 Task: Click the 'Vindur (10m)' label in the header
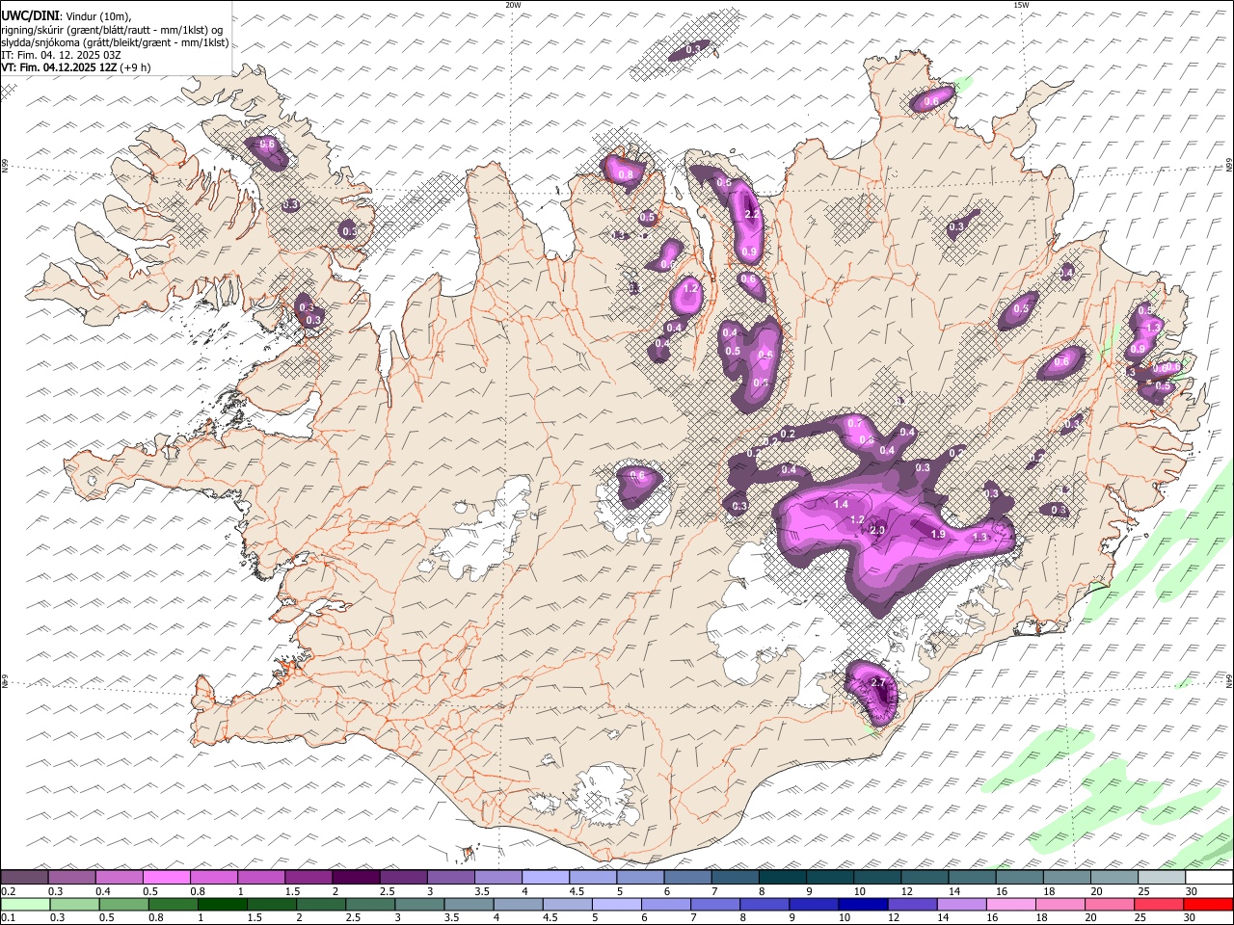(x=98, y=15)
